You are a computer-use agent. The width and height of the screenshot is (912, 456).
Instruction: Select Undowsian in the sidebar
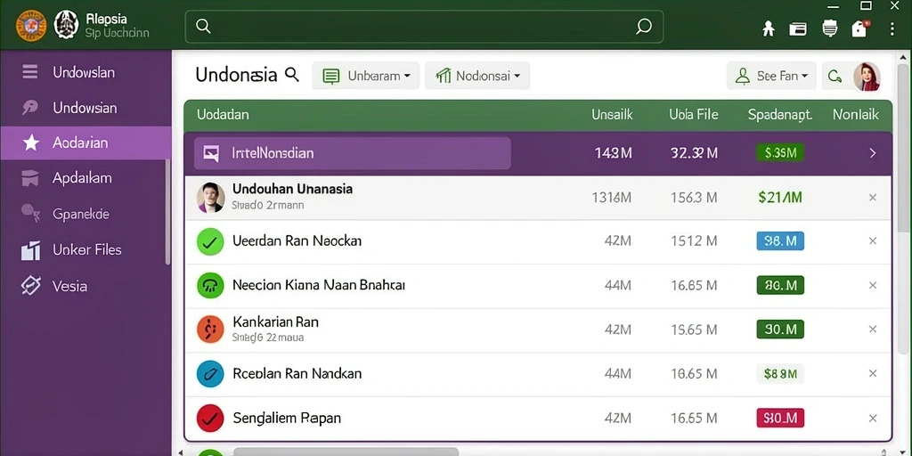(x=85, y=108)
